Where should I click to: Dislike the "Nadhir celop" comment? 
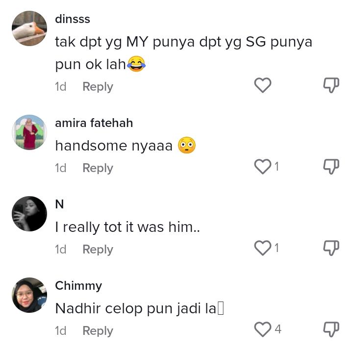(x=331, y=329)
